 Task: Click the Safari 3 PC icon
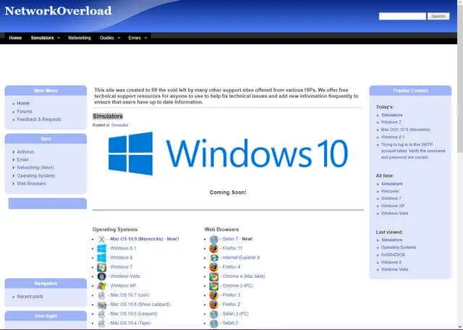(214, 314)
